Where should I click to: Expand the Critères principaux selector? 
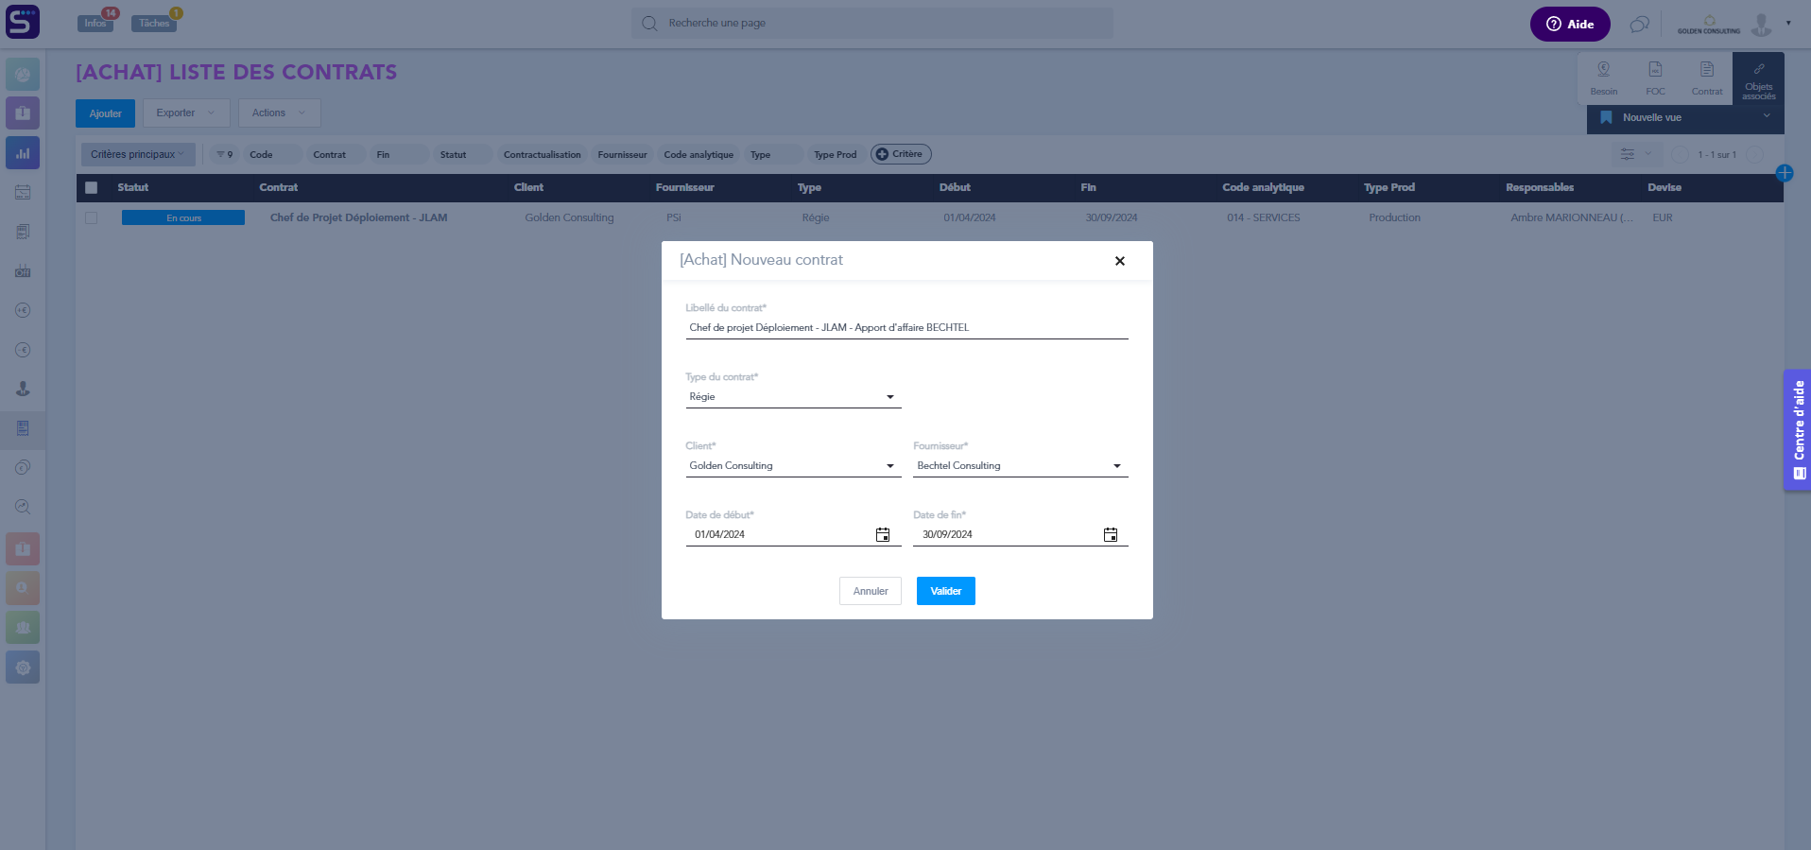[x=138, y=154]
